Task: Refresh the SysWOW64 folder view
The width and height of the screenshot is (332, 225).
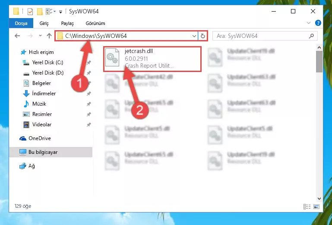Action: click(x=203, y=36)
